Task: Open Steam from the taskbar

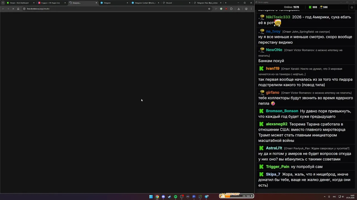Action: pos(169,197)
